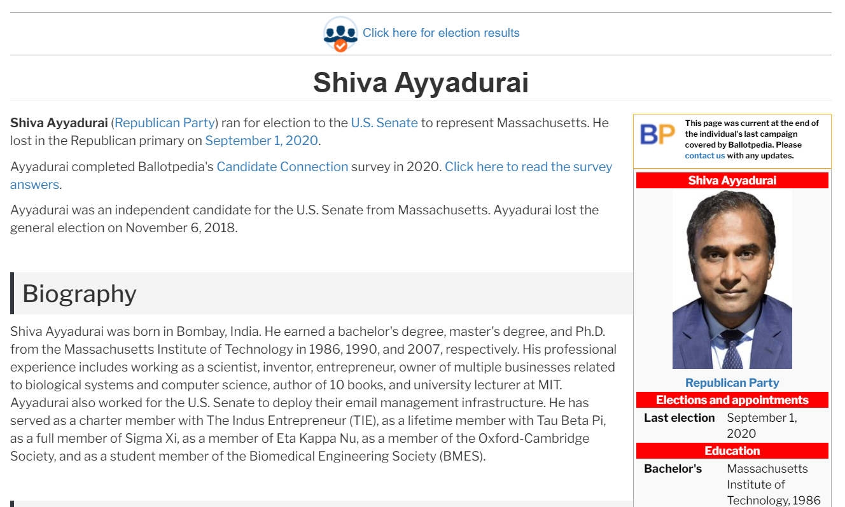Select the 'Elections and appointments' infobox header
The height and width of the screenshot is (507, 845).
click(x=732, y=400)
